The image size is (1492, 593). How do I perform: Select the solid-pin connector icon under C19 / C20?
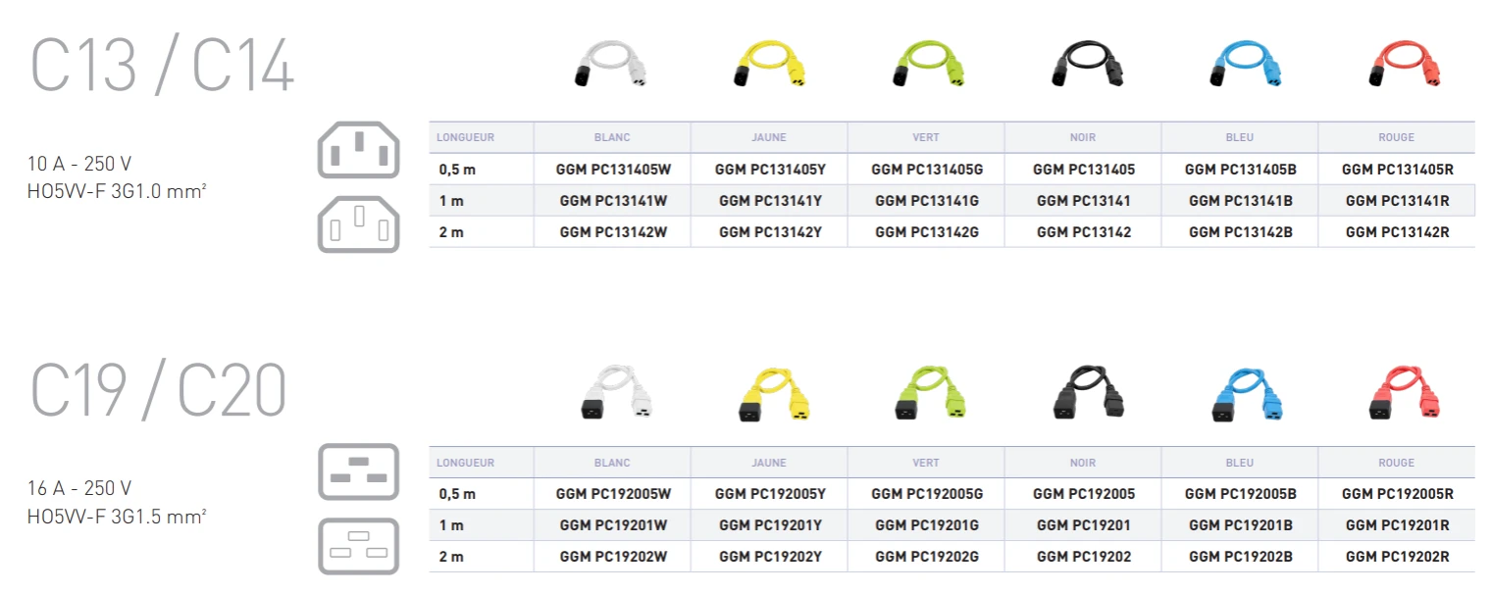tap(358, 471)
